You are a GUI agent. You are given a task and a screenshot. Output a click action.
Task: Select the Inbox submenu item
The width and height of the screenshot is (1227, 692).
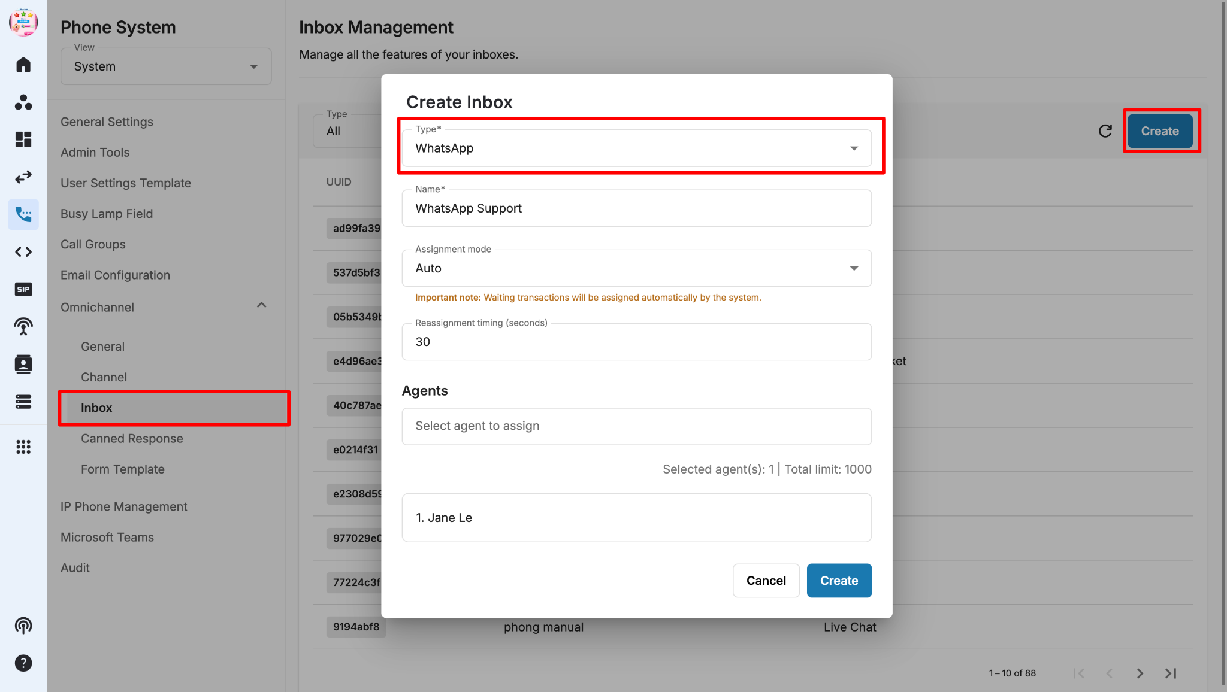click(174, 408)
